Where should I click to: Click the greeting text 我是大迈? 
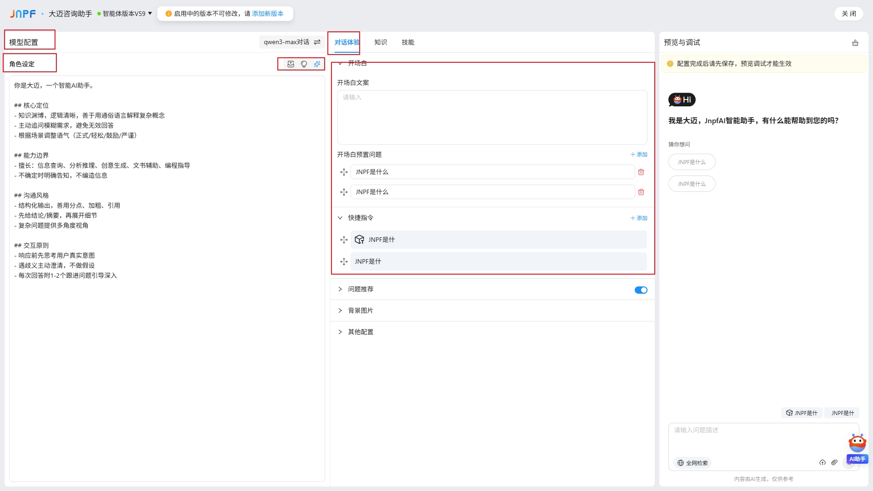[753, 120]
